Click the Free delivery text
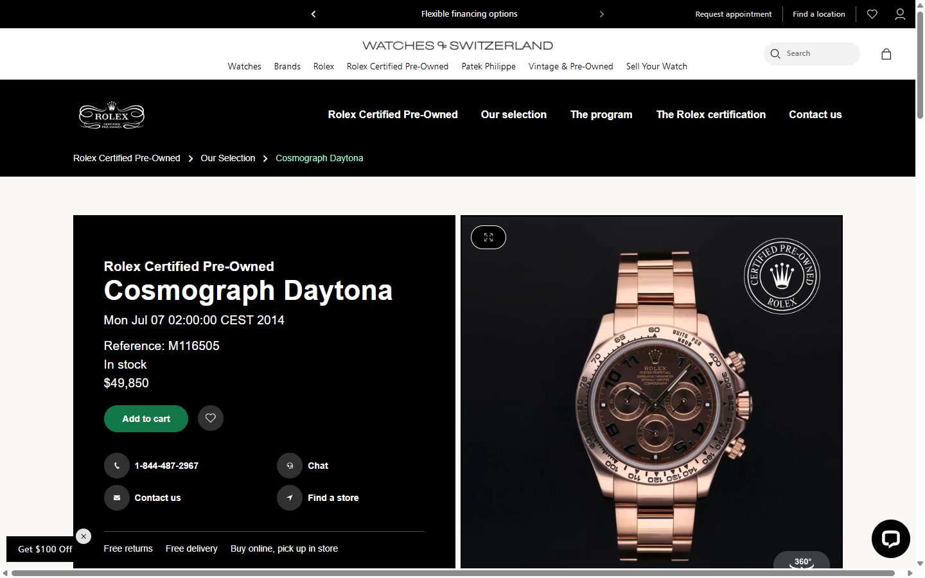925x578 pixels. (191, 548)
